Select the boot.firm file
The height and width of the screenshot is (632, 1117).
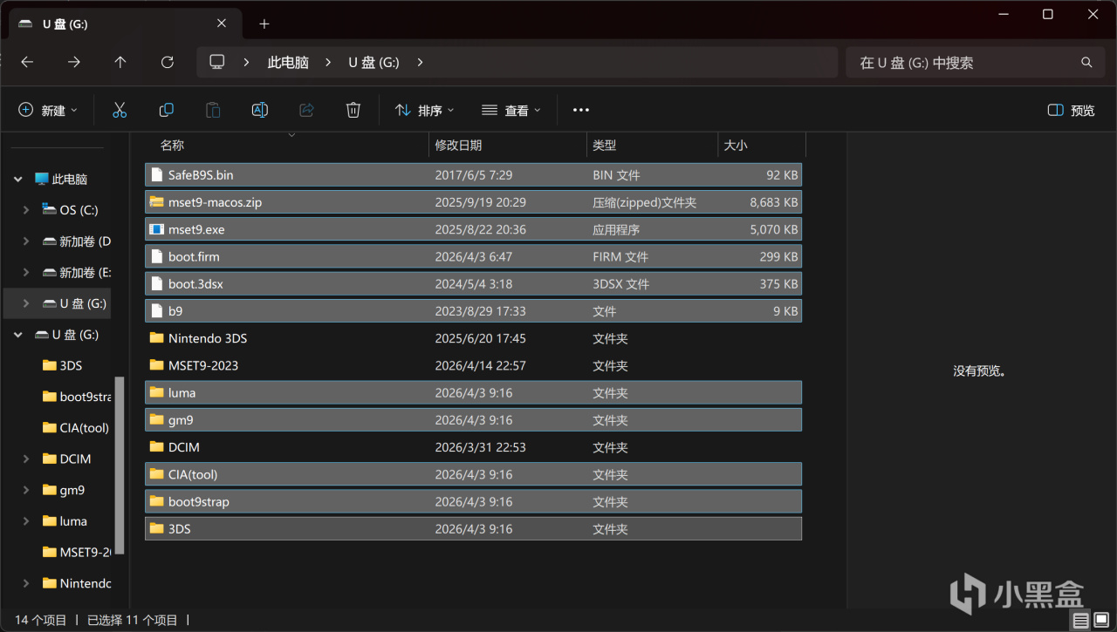(473, 256)
